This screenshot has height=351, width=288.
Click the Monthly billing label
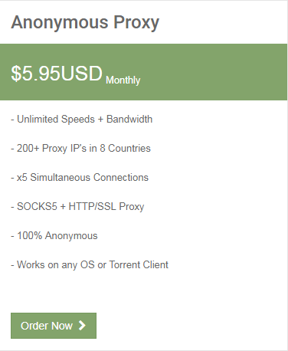point(123,80)
